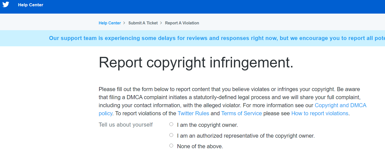Click the 'None of the above.' label text

pos(200,146)
